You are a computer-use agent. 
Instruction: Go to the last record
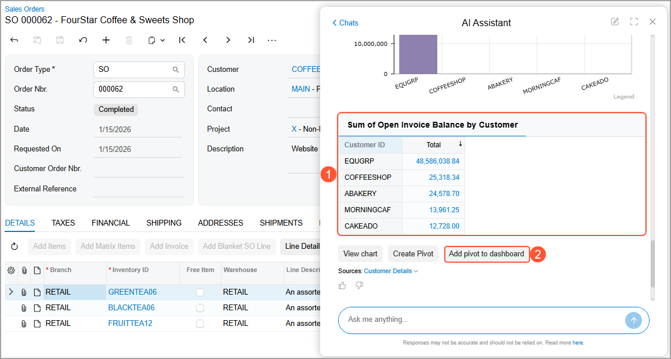tap(251, 40)
